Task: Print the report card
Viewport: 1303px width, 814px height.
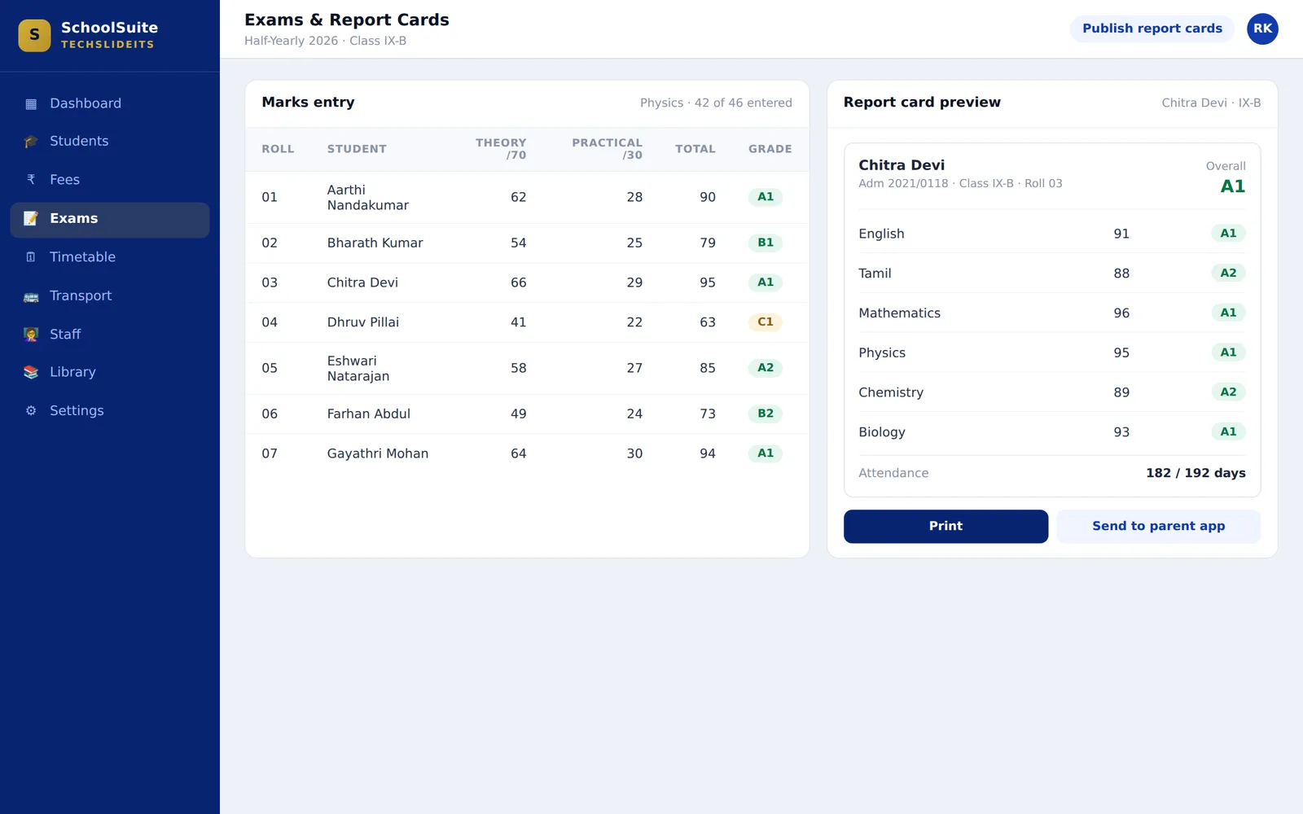Action: point(945,526)
